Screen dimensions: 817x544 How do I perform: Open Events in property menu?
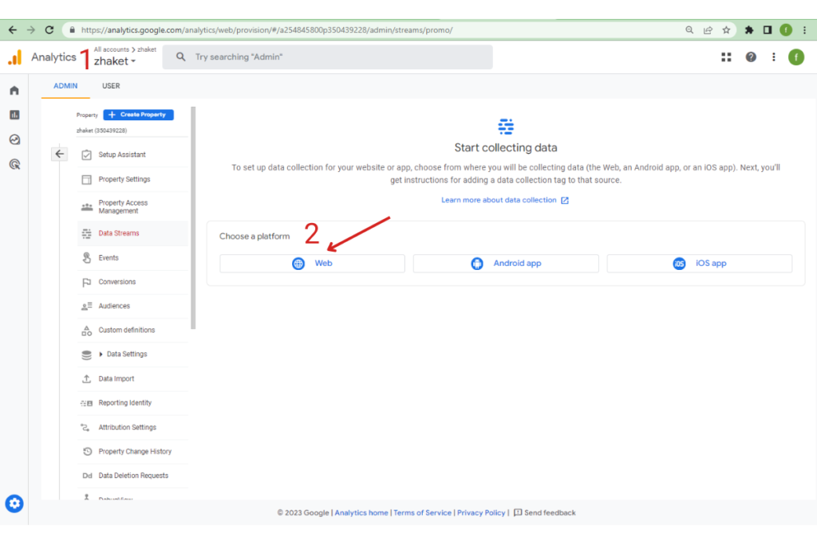[132, 258]
